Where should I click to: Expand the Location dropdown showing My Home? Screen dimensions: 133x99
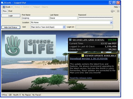(111, 23)
